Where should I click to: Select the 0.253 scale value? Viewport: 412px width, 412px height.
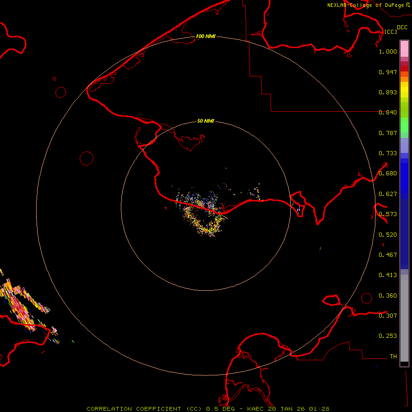click(x=387, y=336)
